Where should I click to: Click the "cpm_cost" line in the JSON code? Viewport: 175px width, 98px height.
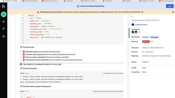point(46,37)
